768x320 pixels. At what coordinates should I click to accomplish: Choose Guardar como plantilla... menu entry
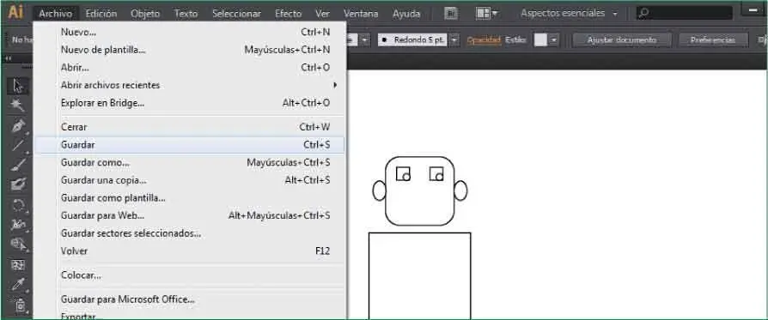point(189,198)
